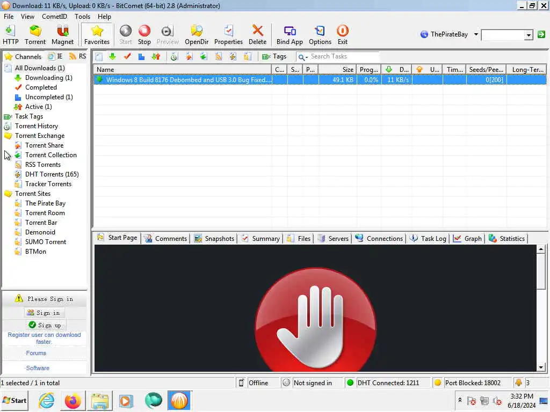The image size is (550, 412).
Task: Filter active tasks with the up-down arrows icon
Action: [x=156, y=56]
